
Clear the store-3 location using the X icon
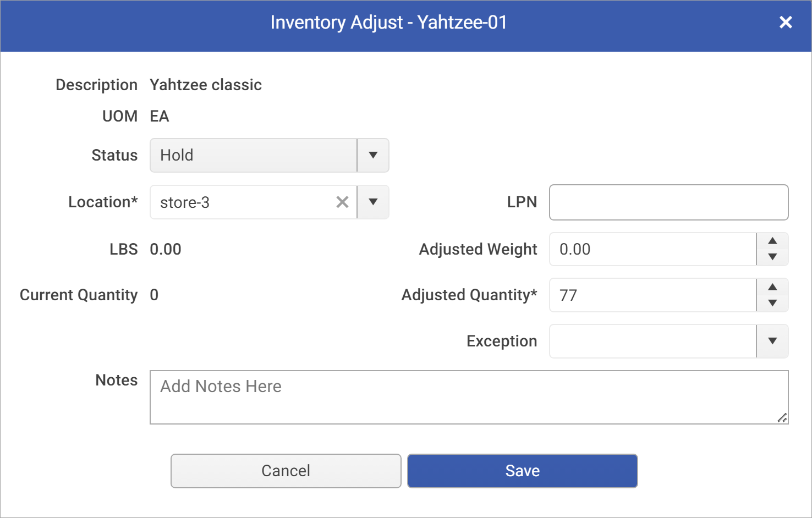pos(342,202)
